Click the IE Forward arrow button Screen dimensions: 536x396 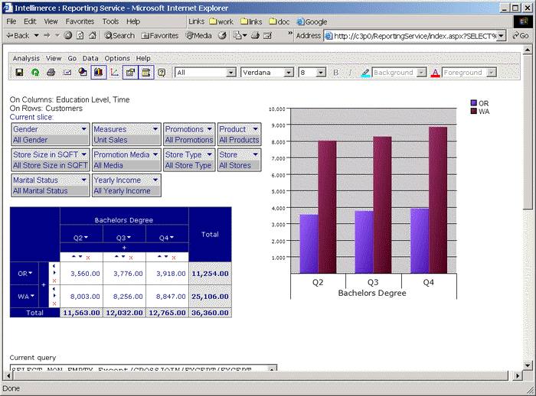47,35
